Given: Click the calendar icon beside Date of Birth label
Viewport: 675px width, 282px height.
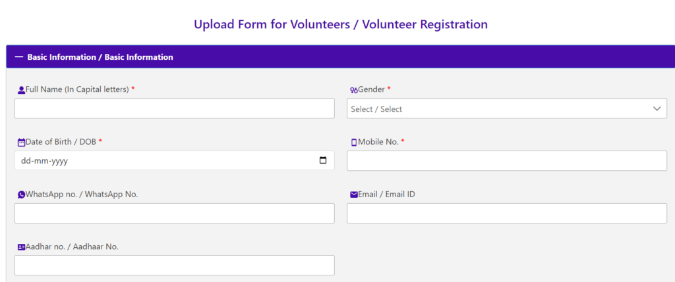Looking at the screenshot, I should [21, 143].
